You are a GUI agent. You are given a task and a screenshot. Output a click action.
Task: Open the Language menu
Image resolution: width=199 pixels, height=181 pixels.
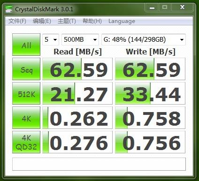[x=122, y=21]
